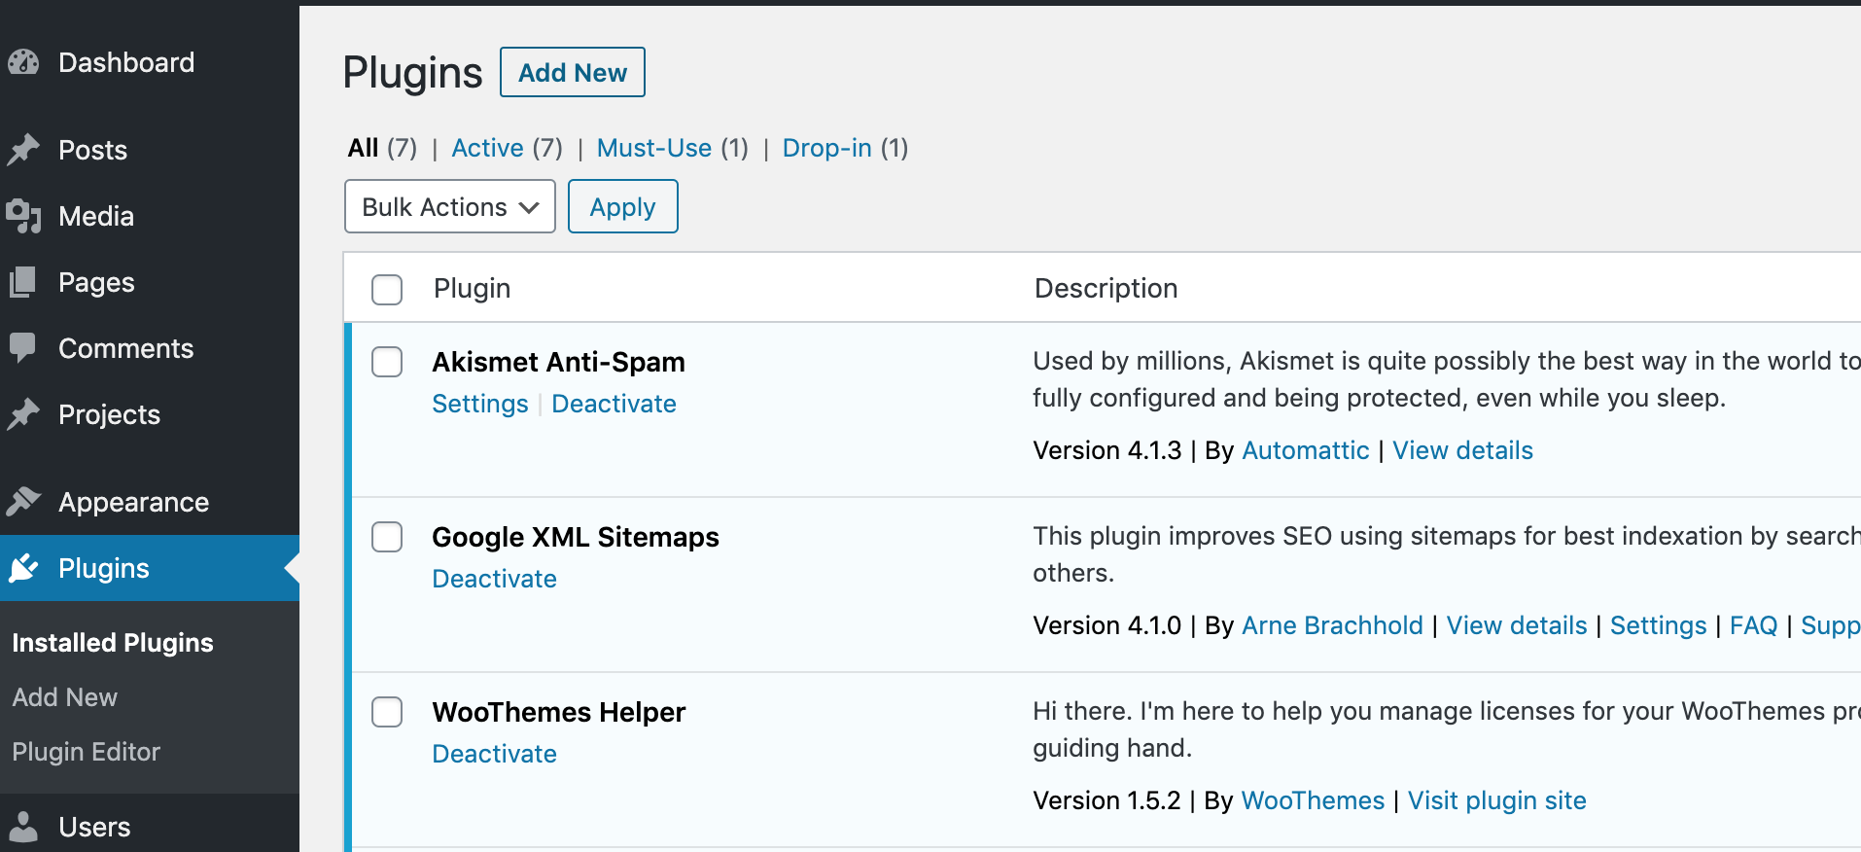The height and width of the screenshot is (852, 1861).
Task: Open the Bulk Actions dropdown
Action: (449, 207)
